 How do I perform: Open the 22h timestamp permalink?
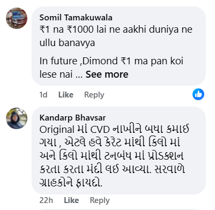46,200
